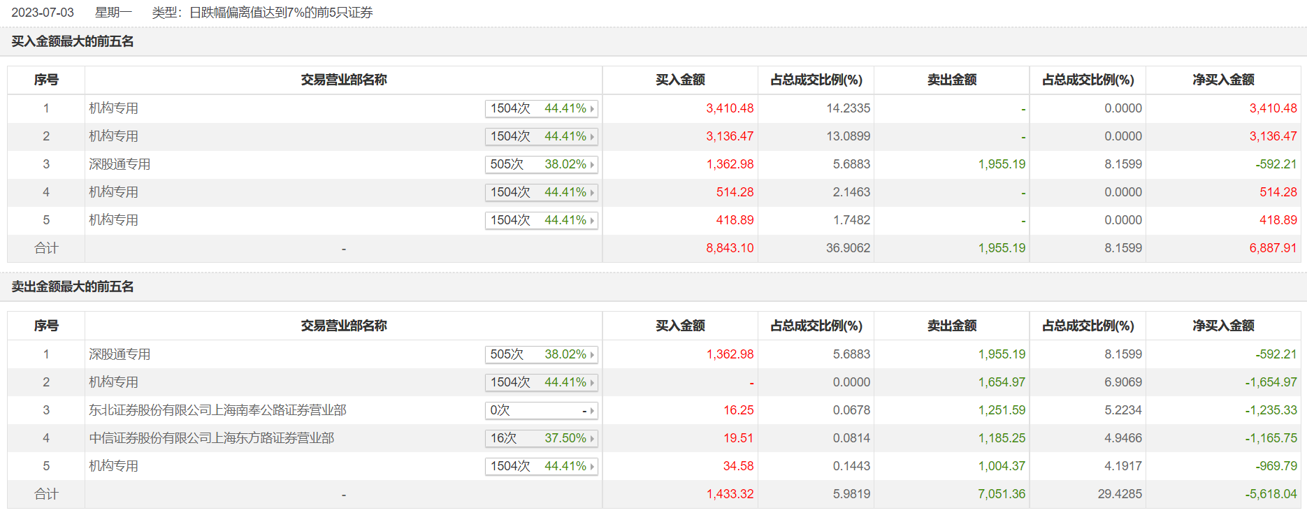
Task: Expand 1504次 box in buy-table row 5
Action: (x=541, y=221)
